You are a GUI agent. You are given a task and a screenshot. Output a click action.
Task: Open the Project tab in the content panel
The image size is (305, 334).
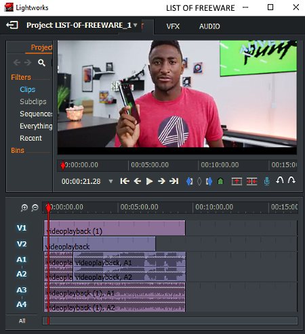coord(41,47)
